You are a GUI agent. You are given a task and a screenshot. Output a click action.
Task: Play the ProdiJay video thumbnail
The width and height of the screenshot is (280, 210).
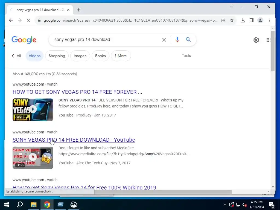33,110
